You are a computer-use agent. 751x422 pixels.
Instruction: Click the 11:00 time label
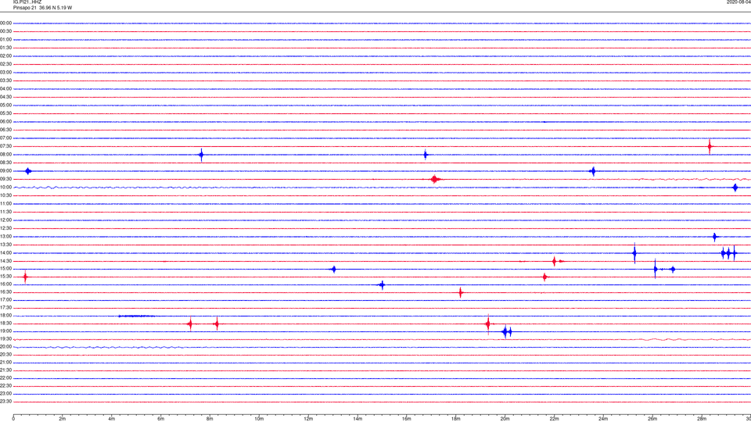pos(5,204)
